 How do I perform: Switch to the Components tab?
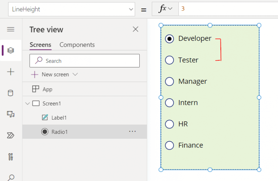pyautogui.click(x=77, y=45)
